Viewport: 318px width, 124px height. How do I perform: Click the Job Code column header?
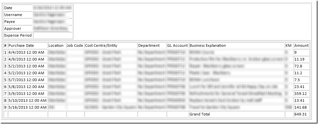point(75,45)
